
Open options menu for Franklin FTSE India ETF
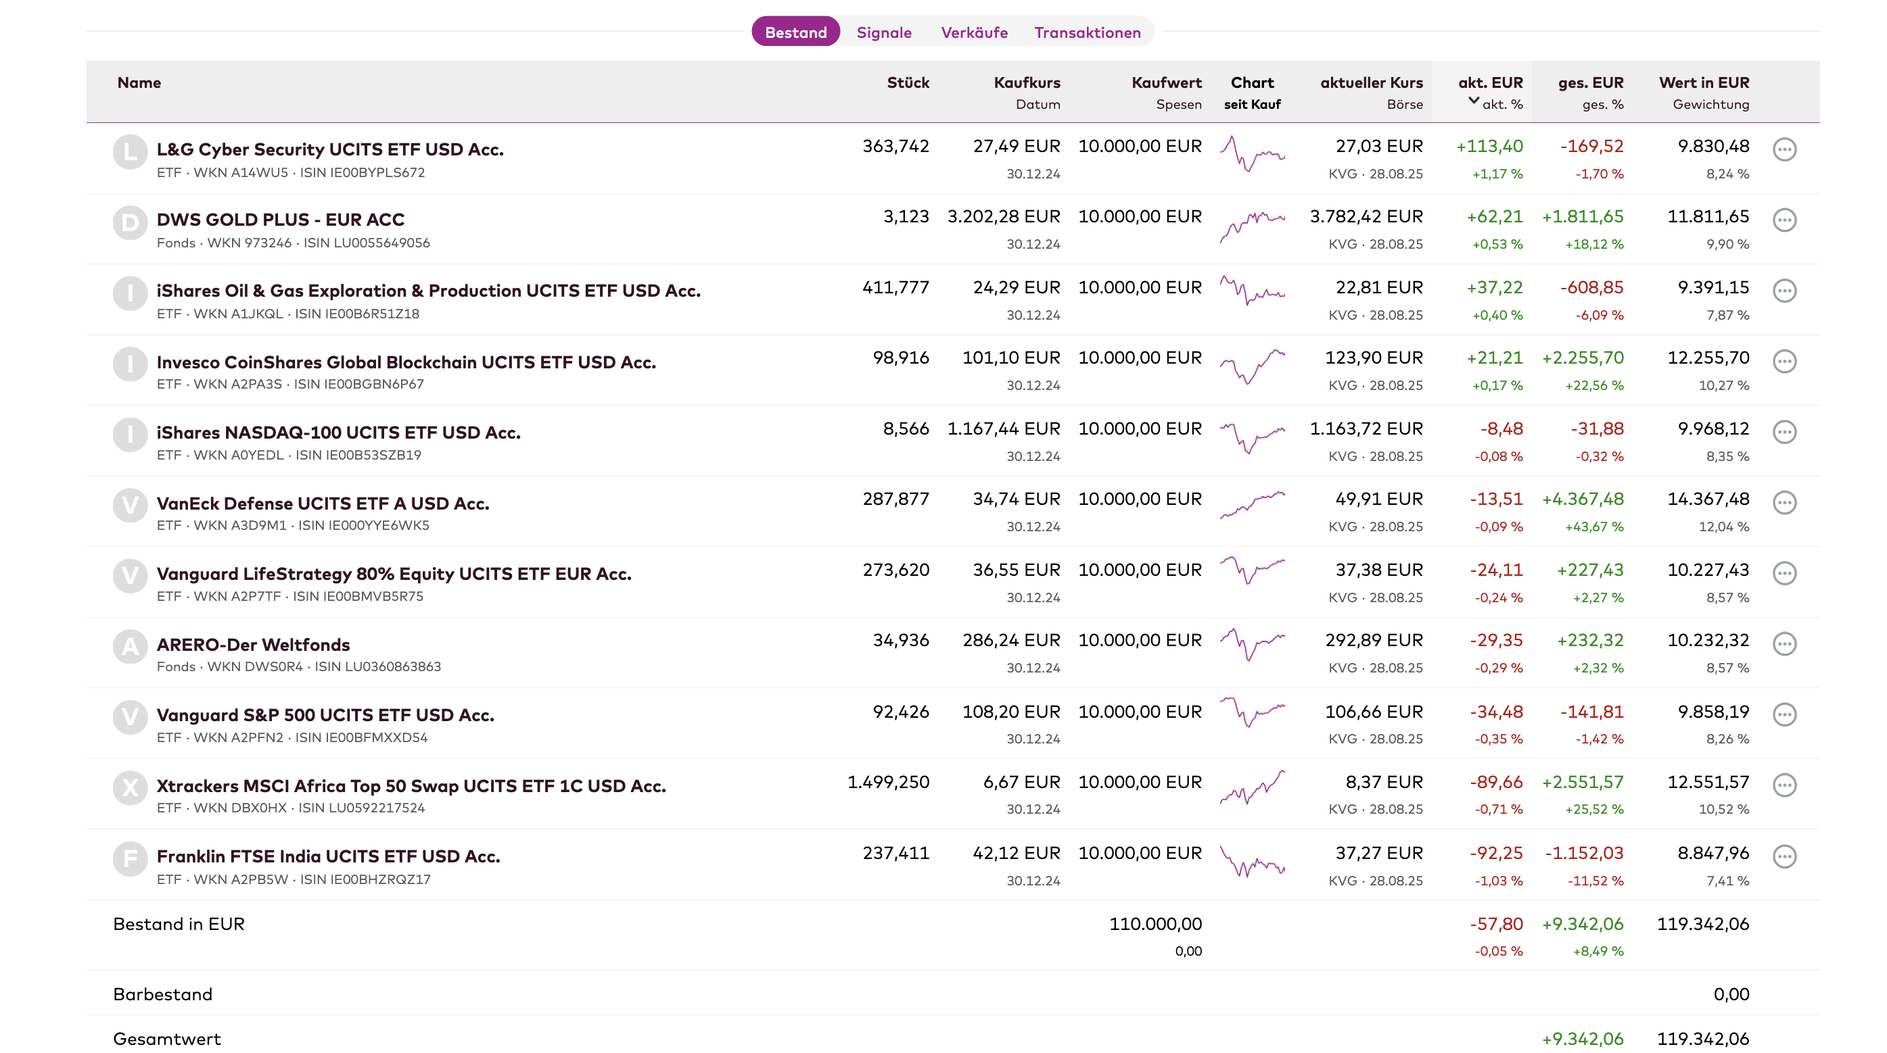coord(1784,856)
